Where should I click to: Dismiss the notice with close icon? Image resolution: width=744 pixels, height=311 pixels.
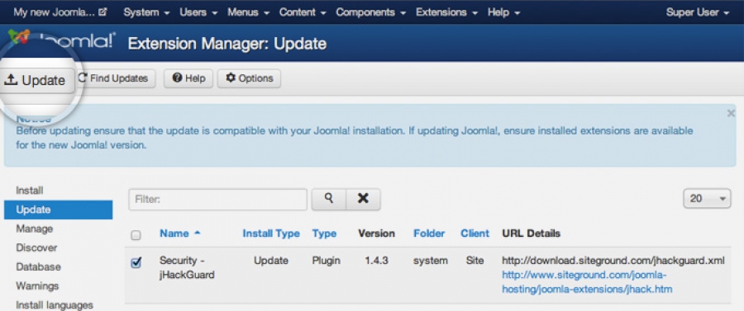pyautogui.click(x=731, y=113)
